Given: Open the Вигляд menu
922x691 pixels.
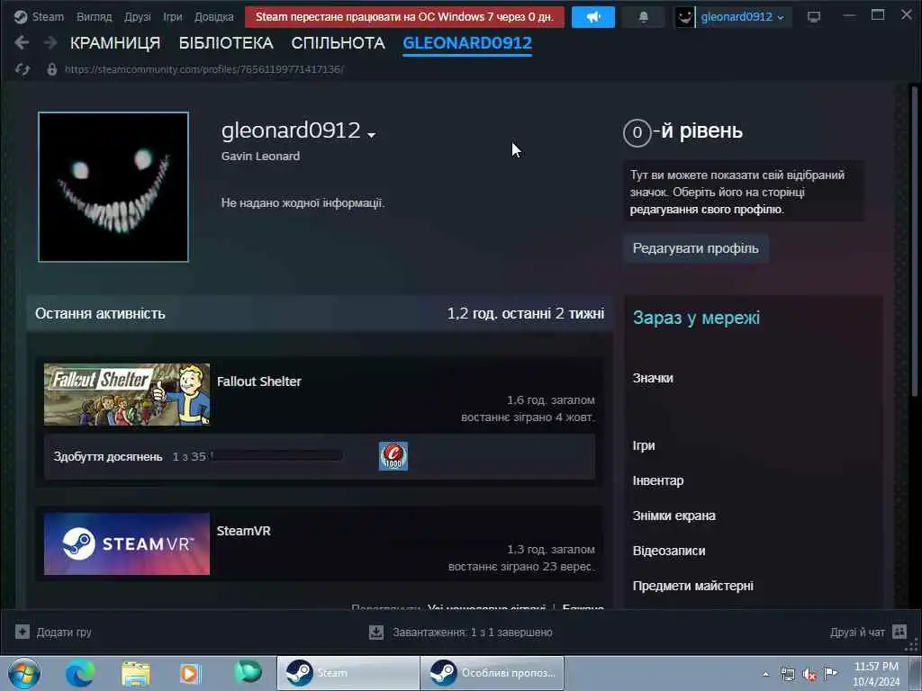Looking at the screenshot, I should click(94, 16).
